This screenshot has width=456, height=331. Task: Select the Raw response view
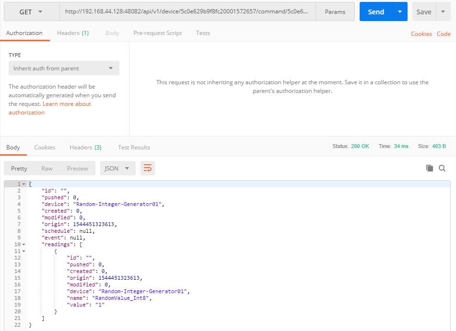pos(47,168)
